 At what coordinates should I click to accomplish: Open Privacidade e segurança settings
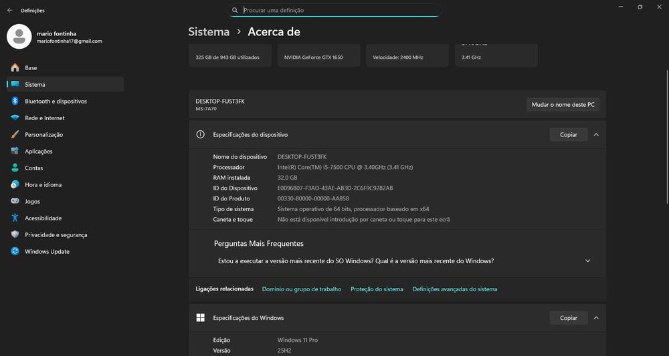coord(66,234)
